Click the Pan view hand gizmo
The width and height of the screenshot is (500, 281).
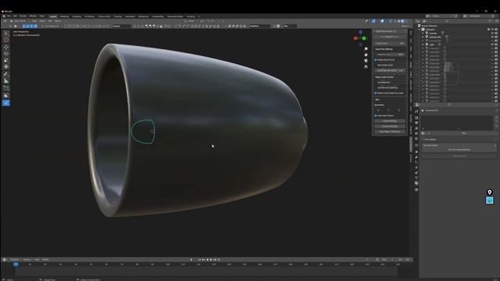366,55
